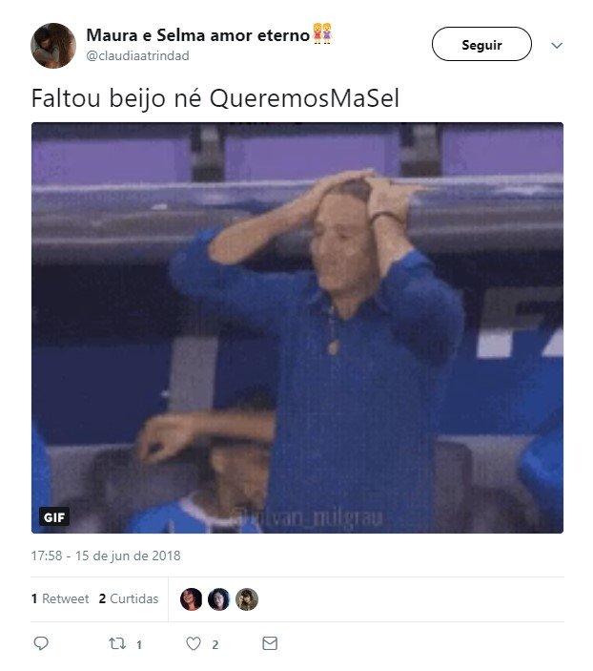This screenshot has width=593, height=671.
Task: Open the tweet options chevron menu
Action: (557, 46)
